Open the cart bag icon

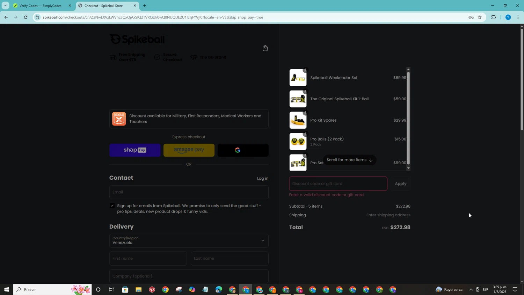tap(265, 48)
